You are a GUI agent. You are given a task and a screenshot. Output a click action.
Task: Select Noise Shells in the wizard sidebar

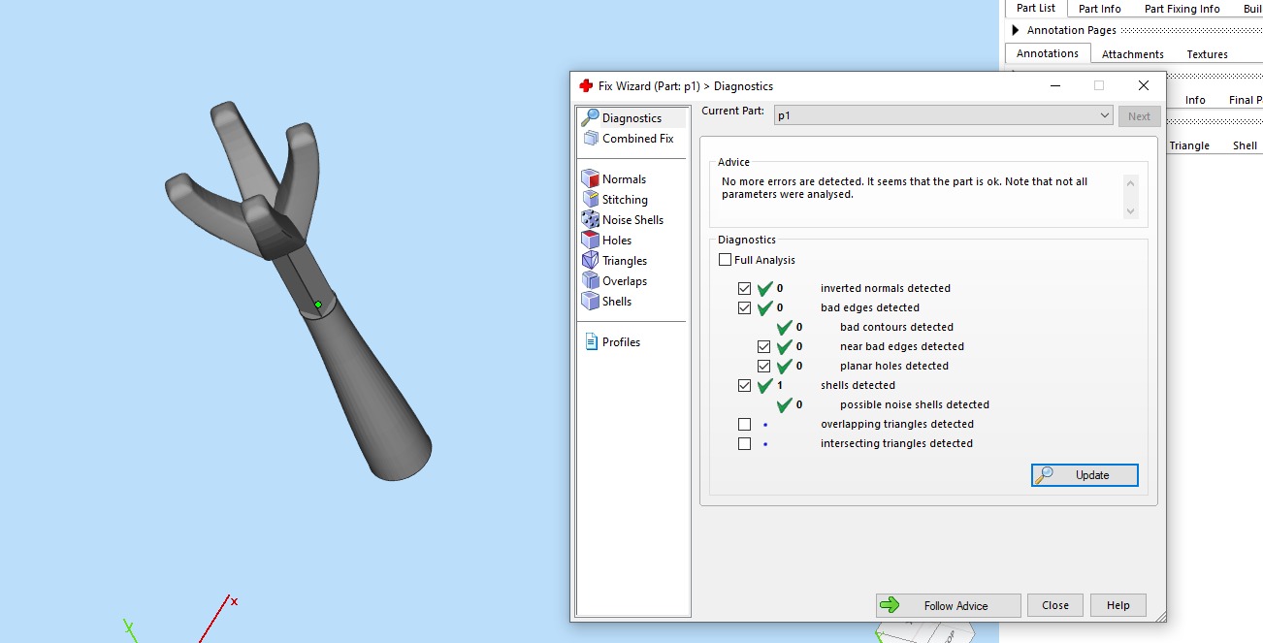632,219
